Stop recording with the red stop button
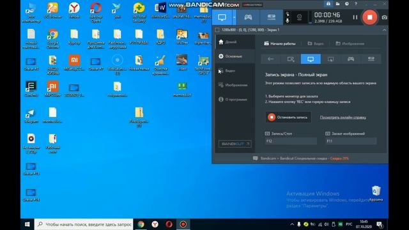The image size is (409, 230). pos(369,17)
